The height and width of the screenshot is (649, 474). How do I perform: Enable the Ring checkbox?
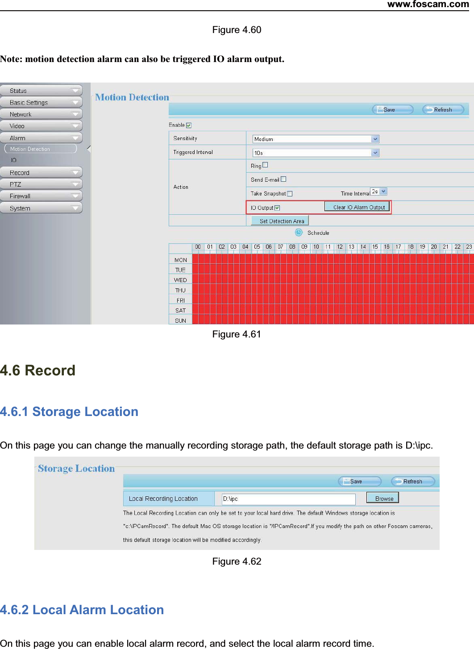click(x=265, y=165)
